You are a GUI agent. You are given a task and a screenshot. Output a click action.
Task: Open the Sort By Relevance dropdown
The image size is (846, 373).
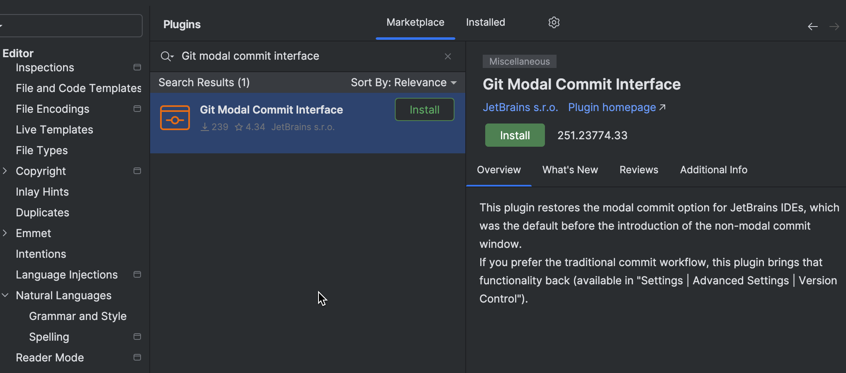pos(404,83)
